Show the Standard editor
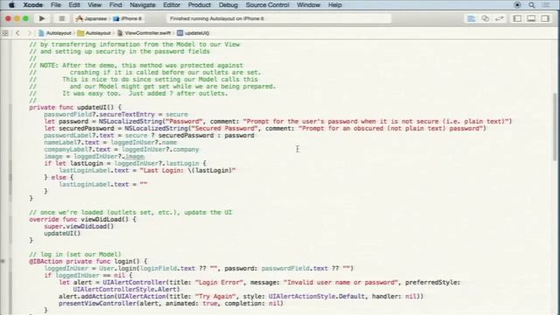 (472, 18)
